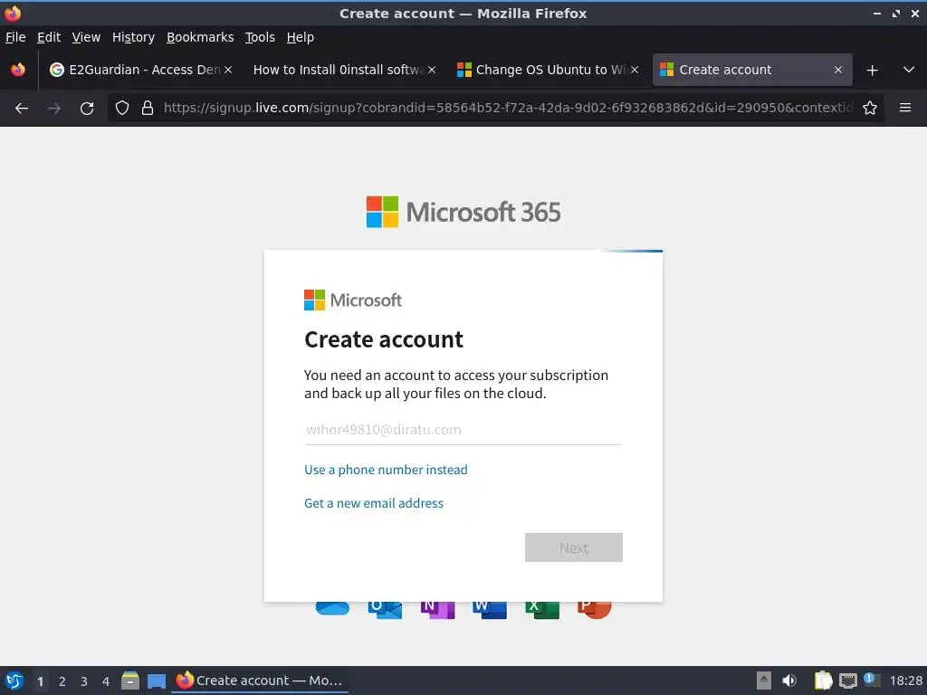The height and width of the screenshot is (695, 927).
Task: Switch to workspace 2
Action: [x=62, y=681]
